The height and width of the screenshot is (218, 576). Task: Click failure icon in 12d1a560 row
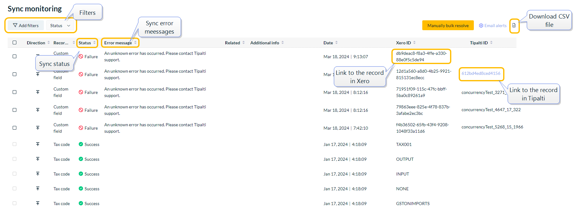click(81, 74)
